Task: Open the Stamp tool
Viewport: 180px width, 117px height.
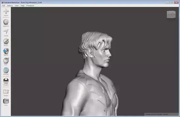Action: point(6,51)
